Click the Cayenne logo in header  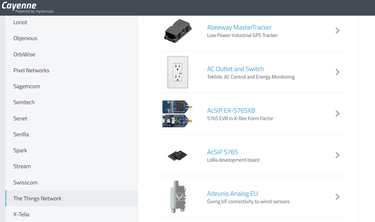[27, 7]
